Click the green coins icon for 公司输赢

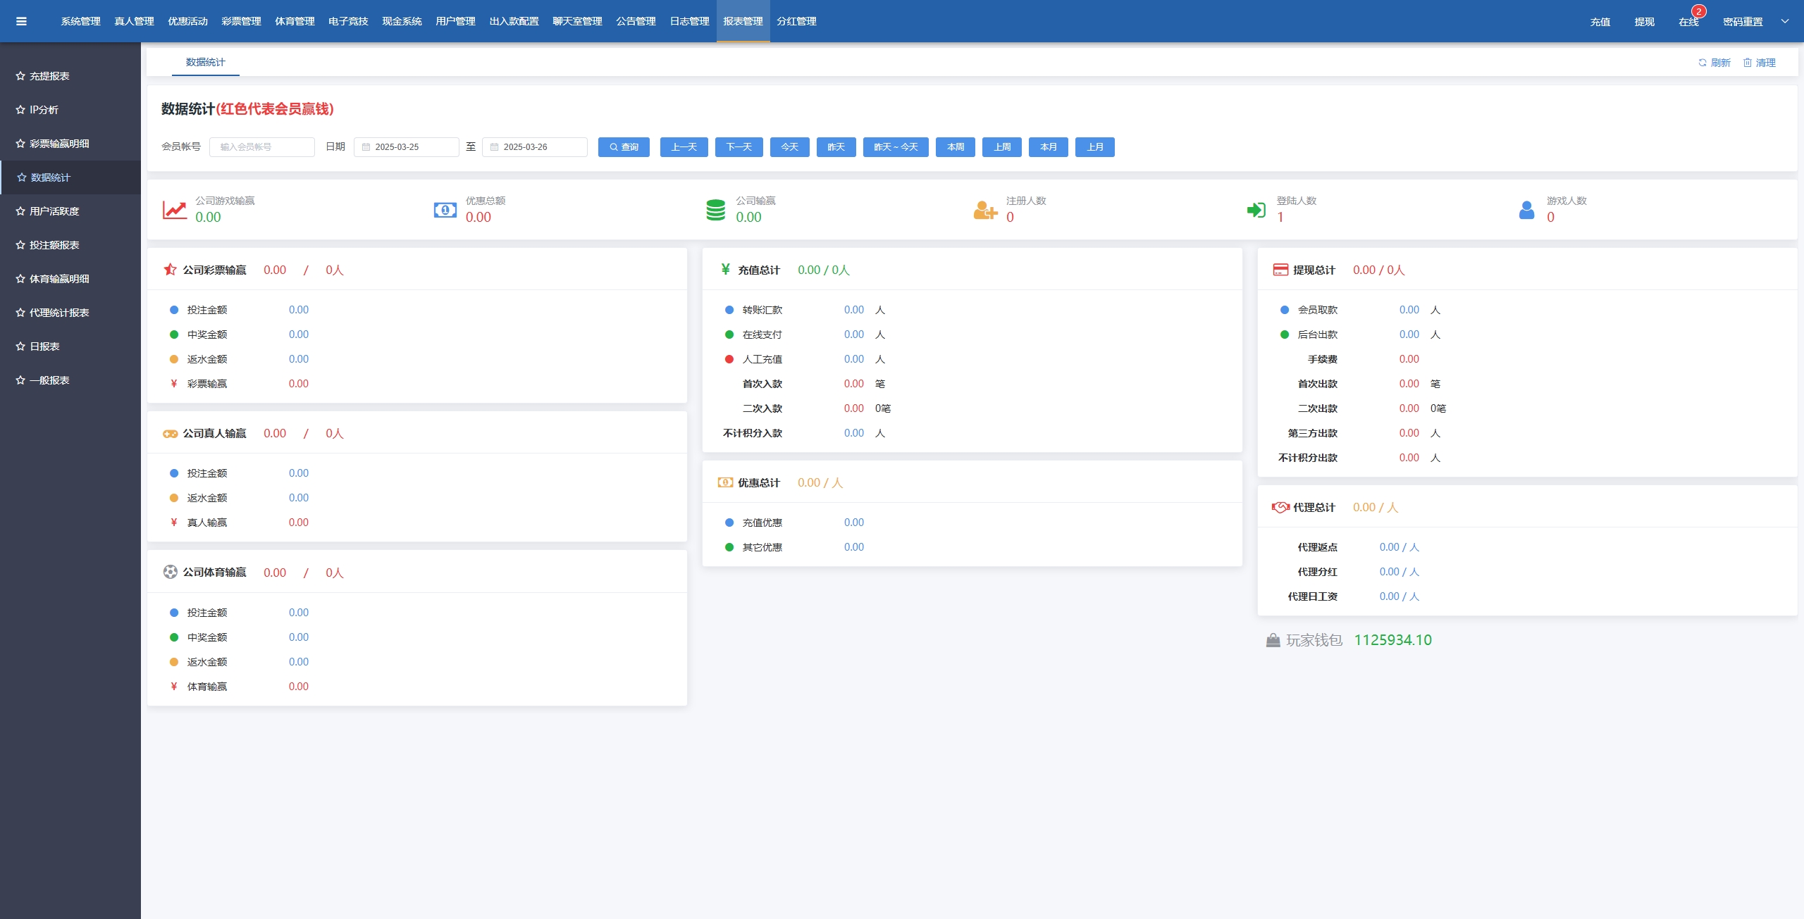pos(715,210)
